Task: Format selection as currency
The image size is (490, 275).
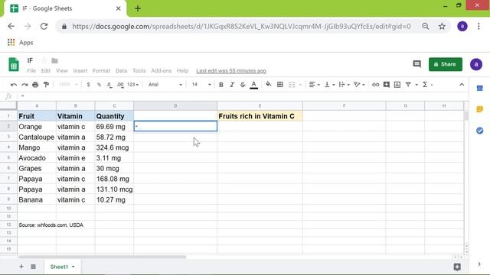Action: click(89, 85)
